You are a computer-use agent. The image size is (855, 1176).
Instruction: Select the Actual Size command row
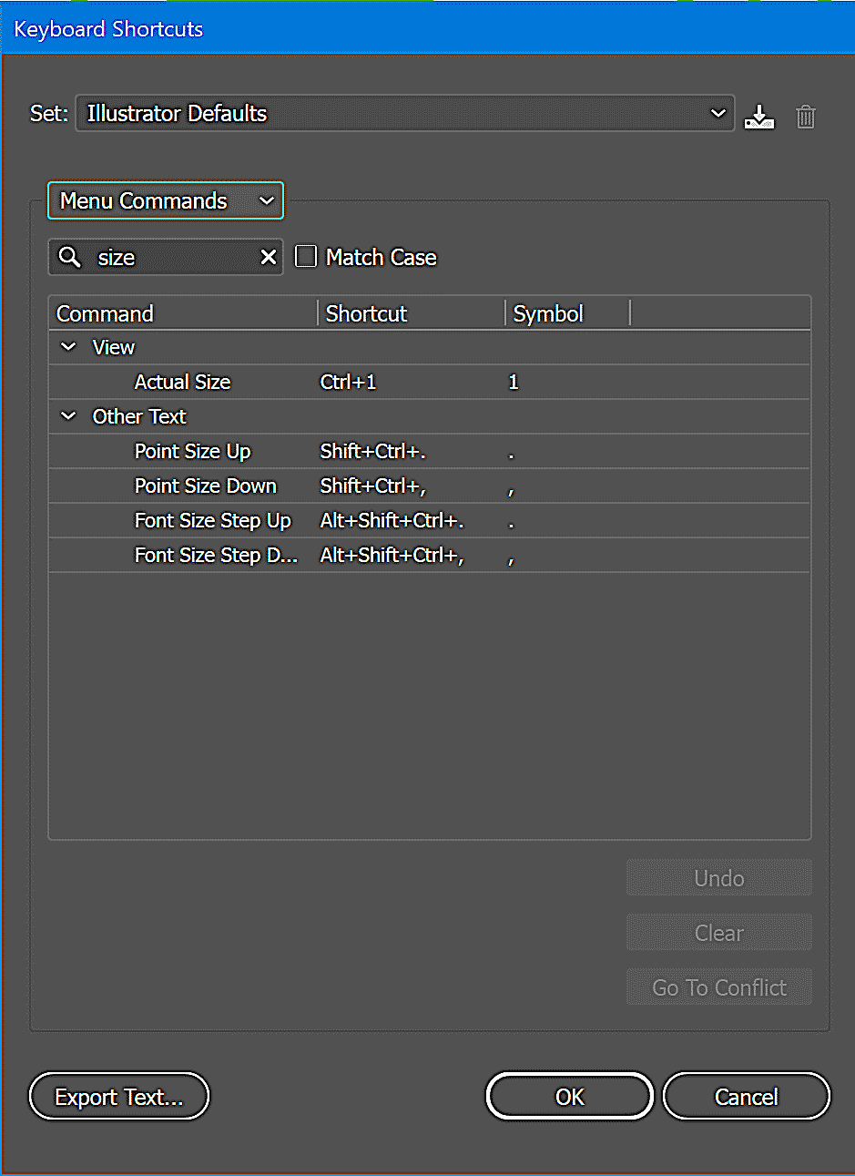click(x=182, y=382)
